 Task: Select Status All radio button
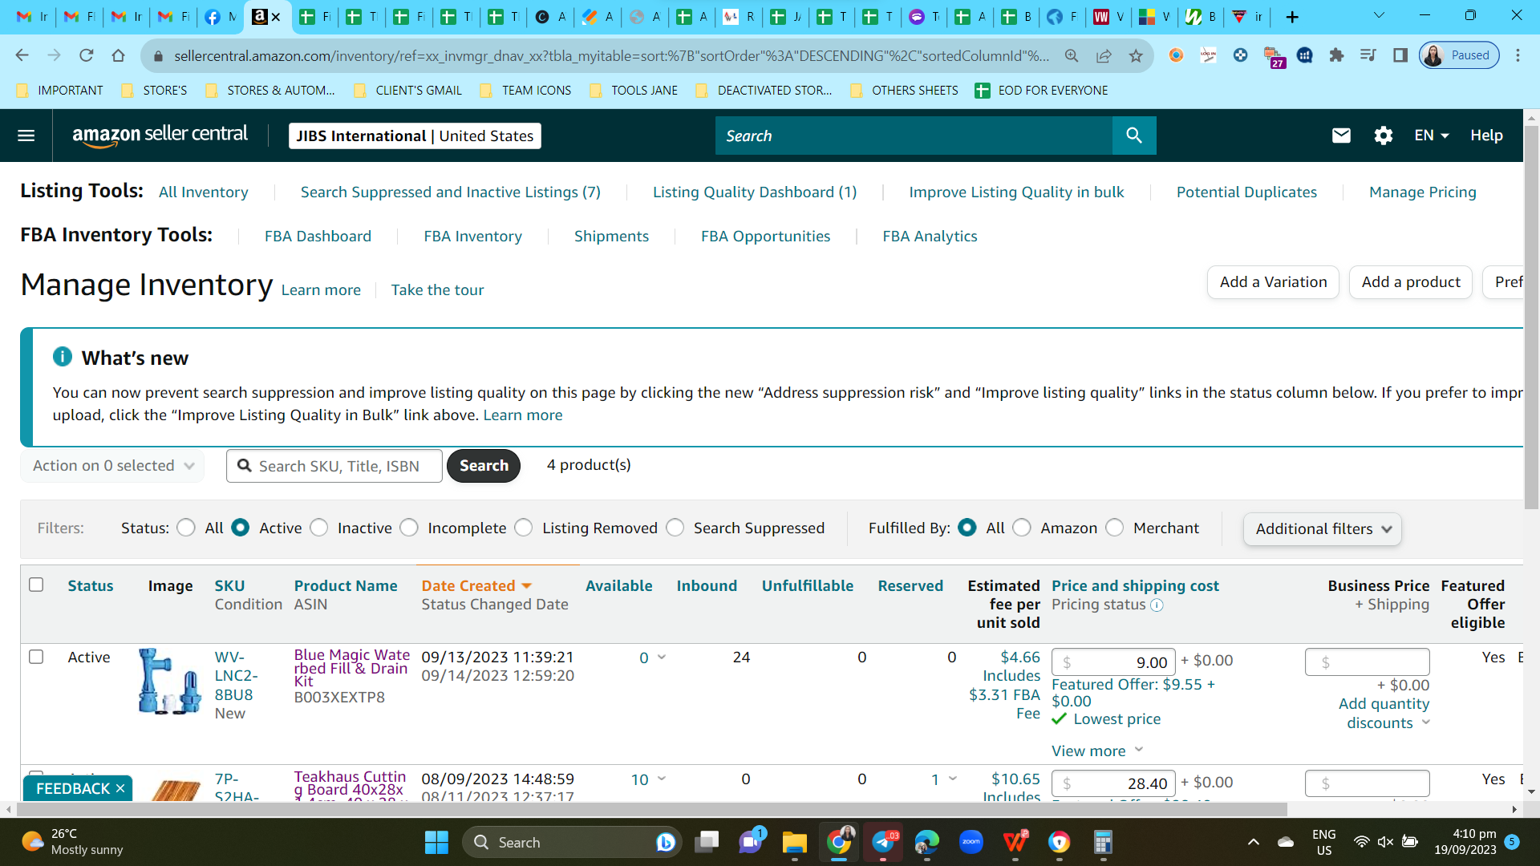(186, 528)
